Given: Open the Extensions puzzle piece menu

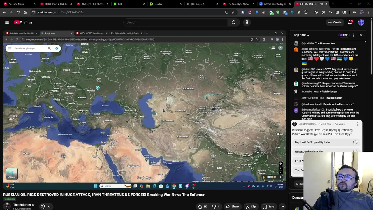Looking at the screenshot, I should pyautogui.click(x=306, y=12).
